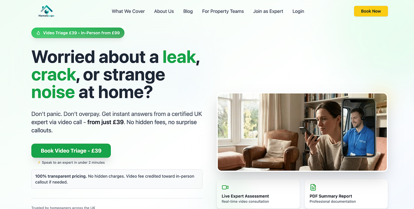The image size is (414, 209).
Task: Open the Join as Expert page
Action: [x=268, y=11]
